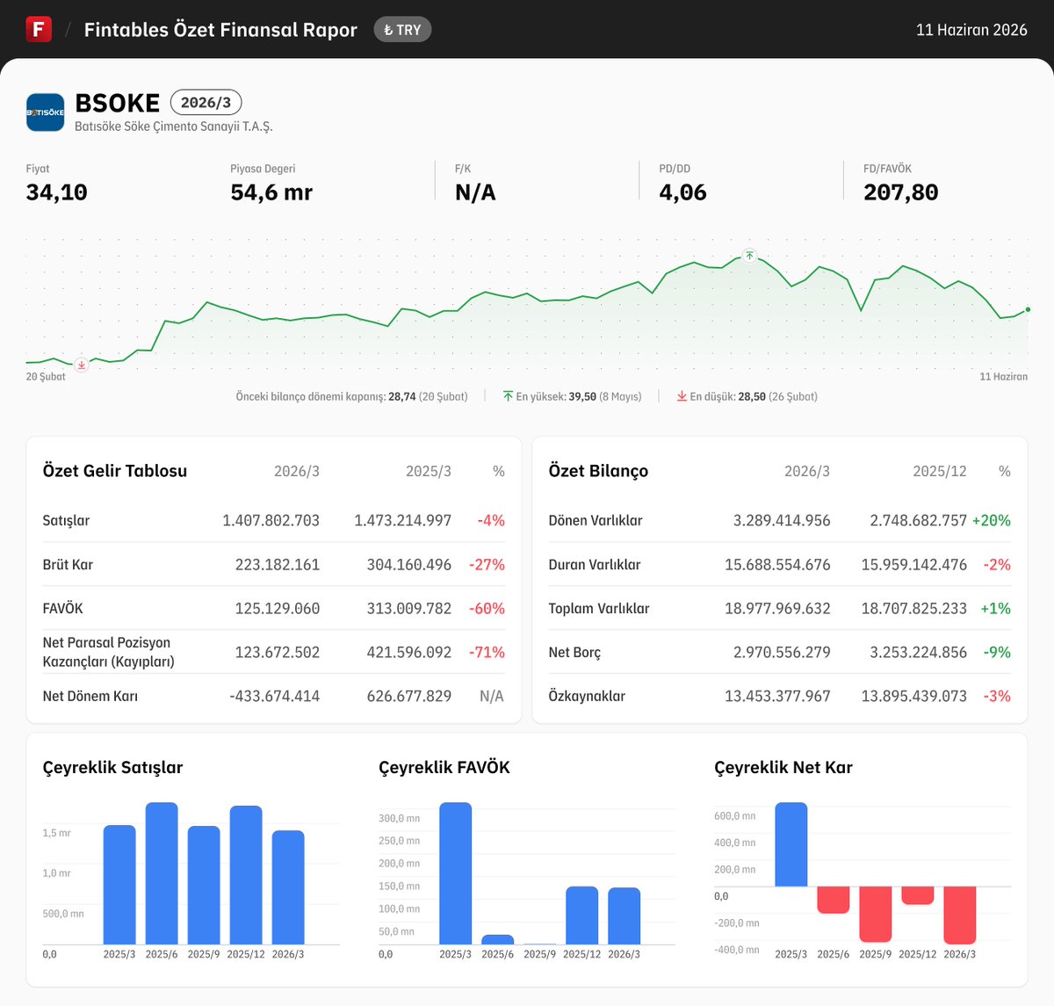Click the 2026/3 bar in Çeyreklik Satışlar
Image resolution: width=1054 pixels, height=1006 pixels.
tap(288, 887)
